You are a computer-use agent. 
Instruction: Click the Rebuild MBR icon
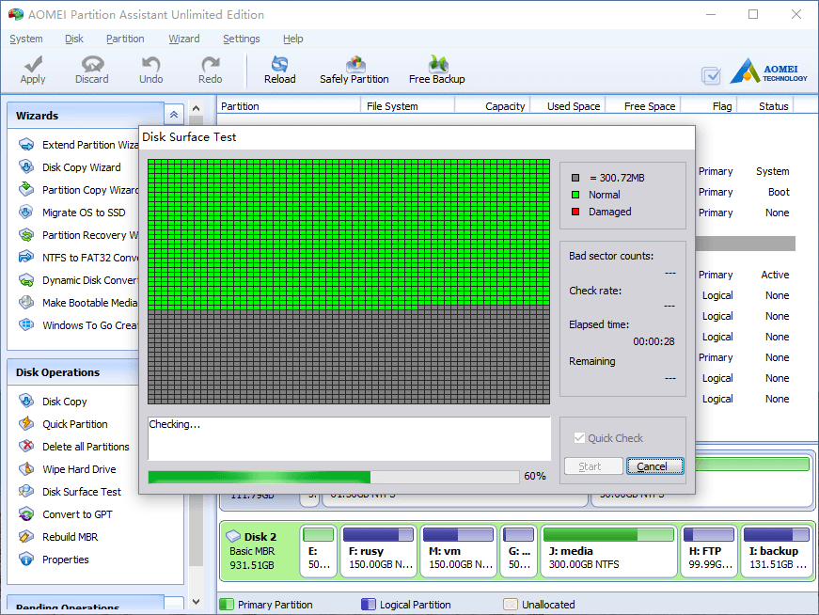[26, 537]
